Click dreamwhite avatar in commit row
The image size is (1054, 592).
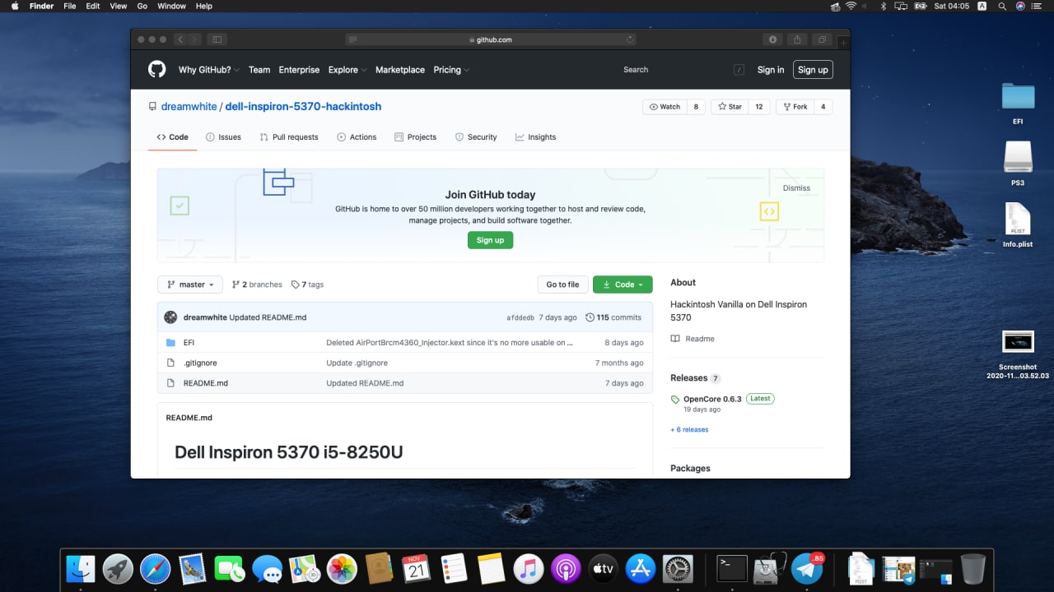pos(170,317)
